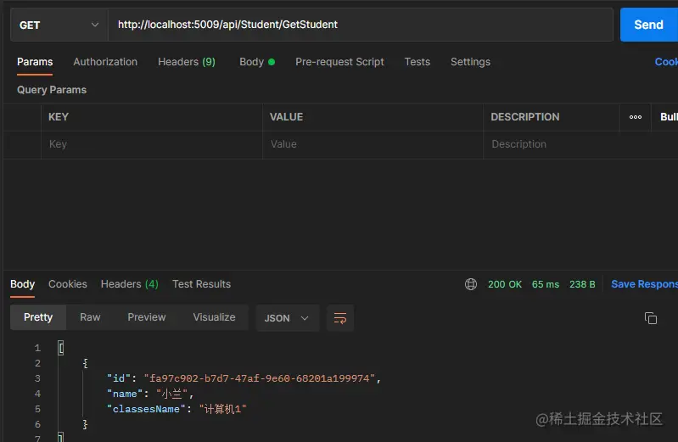Open the GET method dropdown
678x442 pixels.
(58, 25)
